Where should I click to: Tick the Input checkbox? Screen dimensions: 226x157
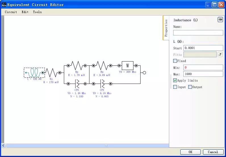[175, 87]
